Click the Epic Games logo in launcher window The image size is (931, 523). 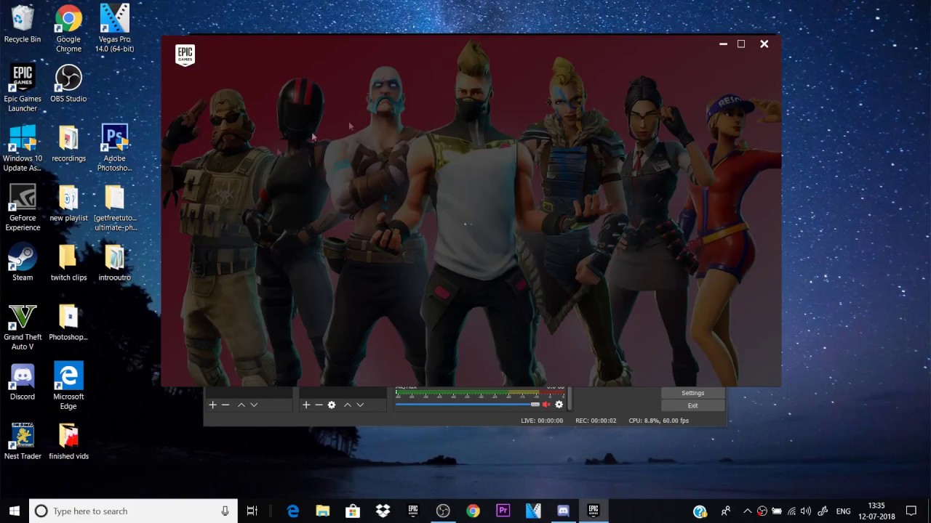tap(185, 55)
